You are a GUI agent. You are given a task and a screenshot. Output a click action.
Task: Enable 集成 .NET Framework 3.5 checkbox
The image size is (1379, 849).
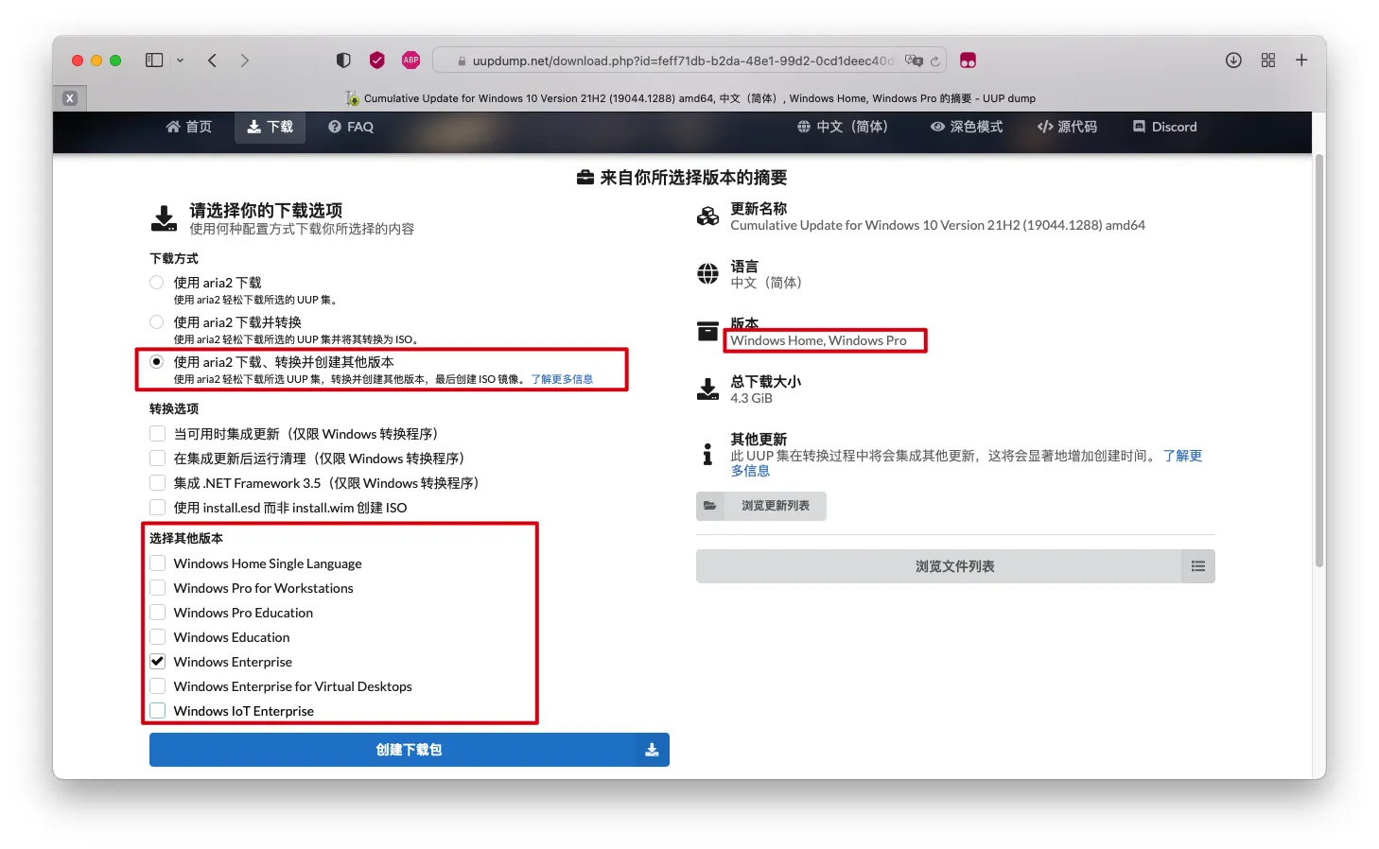(158, 482)
